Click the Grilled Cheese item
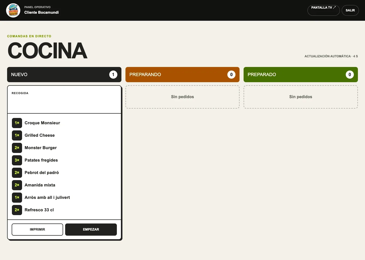 click(40, 135)
